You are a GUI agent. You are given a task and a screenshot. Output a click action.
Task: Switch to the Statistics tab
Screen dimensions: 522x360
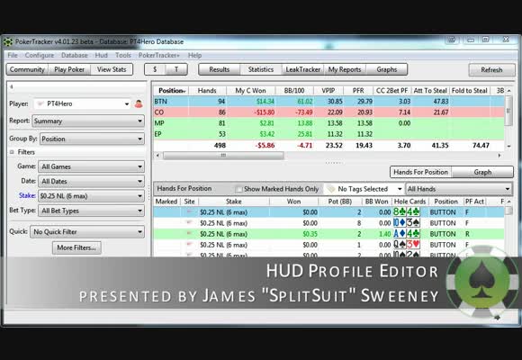tap(261, 69)
